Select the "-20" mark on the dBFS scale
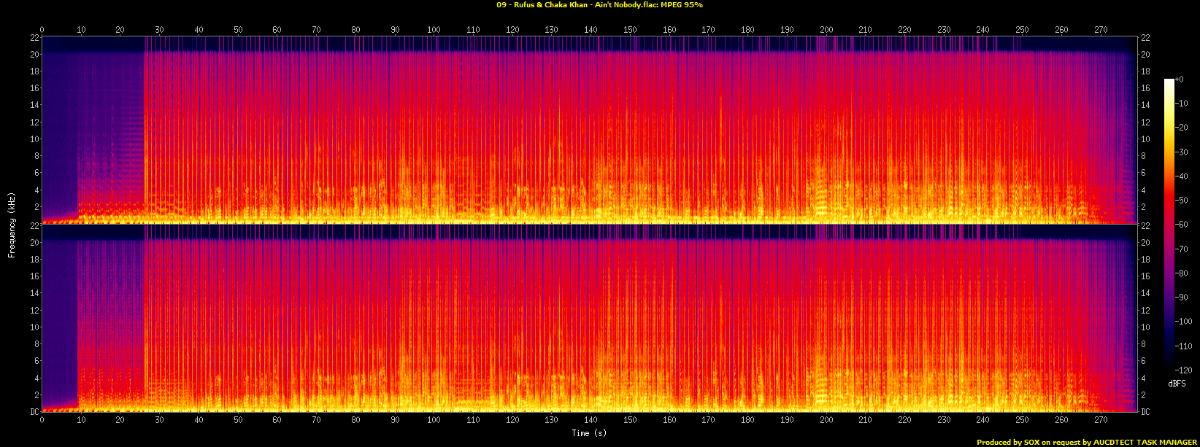The image size is (1200, 447). [x=1182, y=128]
